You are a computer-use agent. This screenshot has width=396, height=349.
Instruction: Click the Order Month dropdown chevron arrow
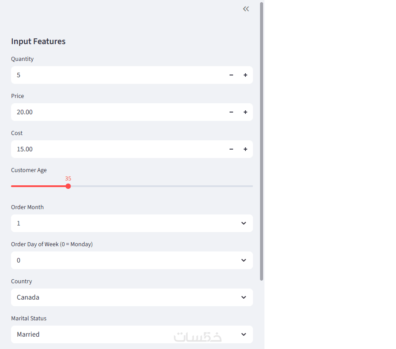click(244, 223)
